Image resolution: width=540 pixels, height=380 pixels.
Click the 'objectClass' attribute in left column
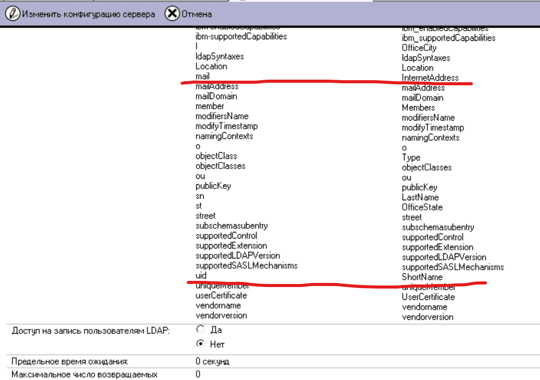[216, 156]
